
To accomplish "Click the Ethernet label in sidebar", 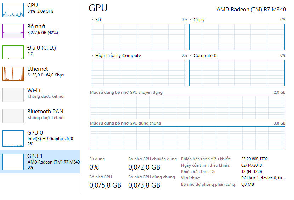I will [38, 69].
